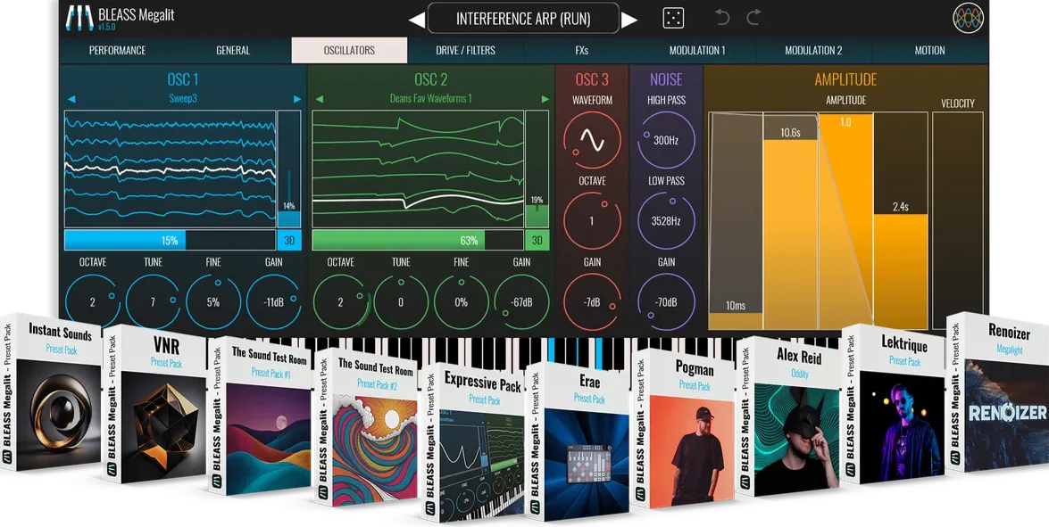This screenshot has height=527, width=1049.
Task: Open the colorful waveform logo at top right
Action: (x=968, y=18)
